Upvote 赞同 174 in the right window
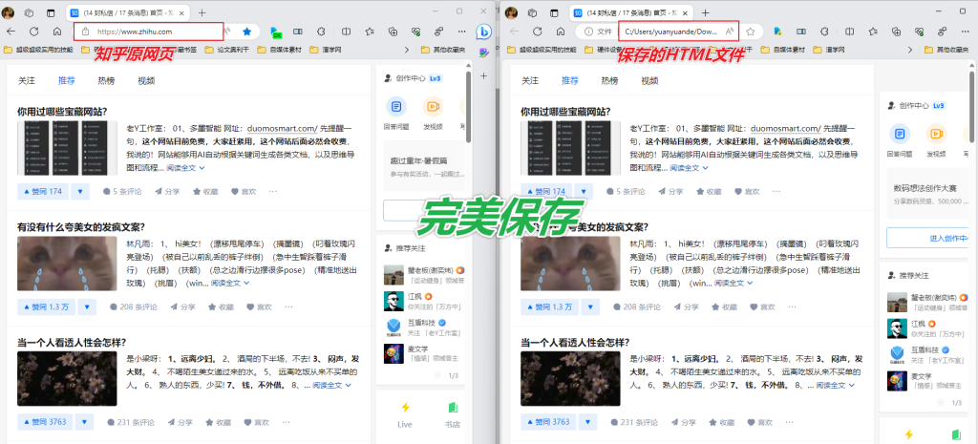978x444 pixels. [546, 191]
